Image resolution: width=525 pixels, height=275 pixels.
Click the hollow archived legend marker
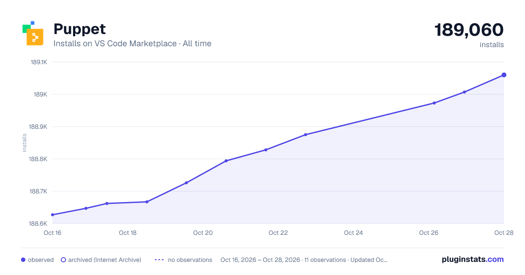point(63,260)
